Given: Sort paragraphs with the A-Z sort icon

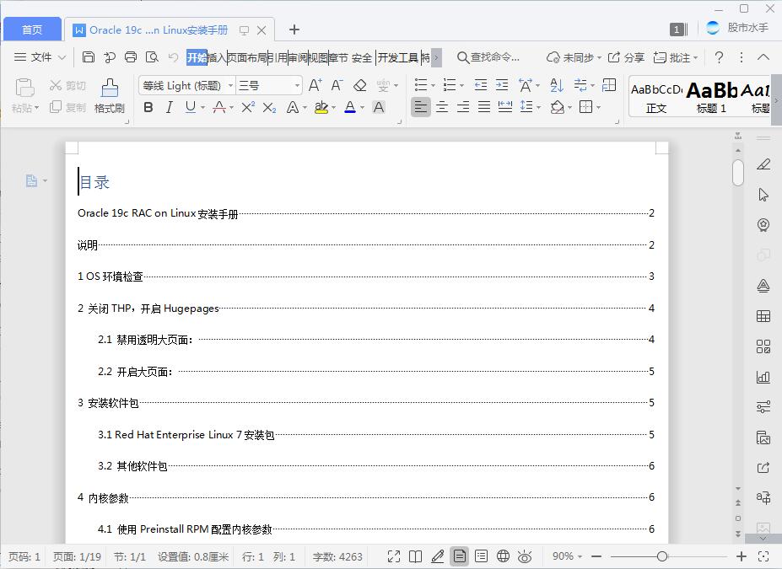Looking at the screenshot, I should click(558, 85).
